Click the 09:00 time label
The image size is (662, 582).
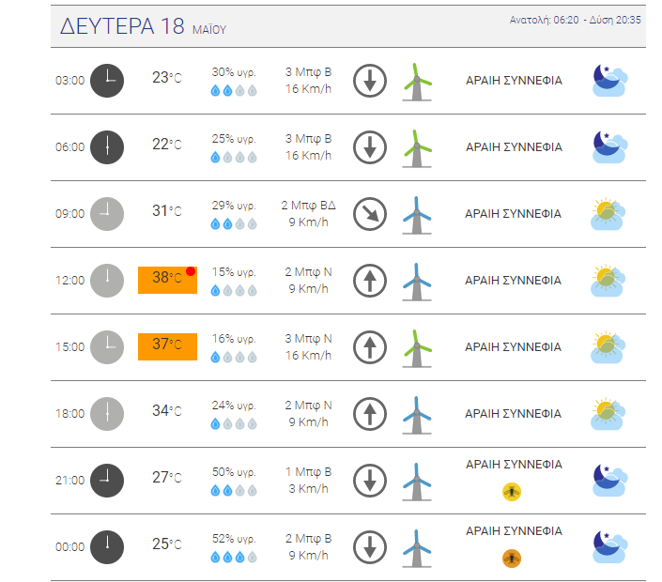[69, 213]
